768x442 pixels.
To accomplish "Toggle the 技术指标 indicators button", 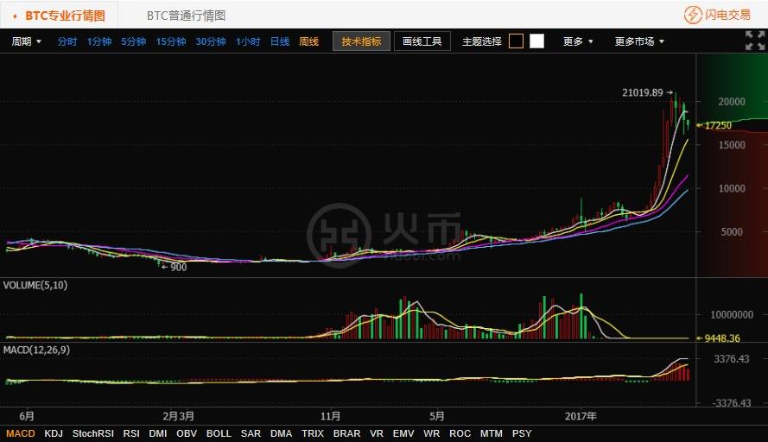I will pyautogui.click(x=361, y=41).
